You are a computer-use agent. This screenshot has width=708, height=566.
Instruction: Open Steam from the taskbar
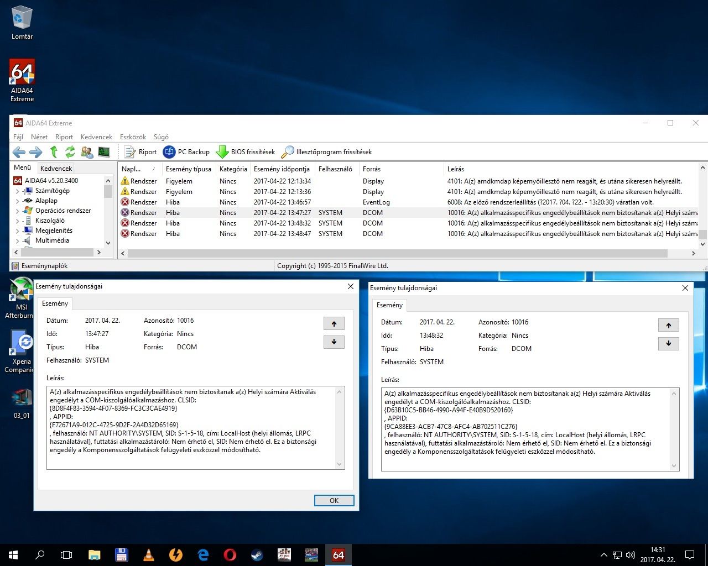[x=257, y=555]
